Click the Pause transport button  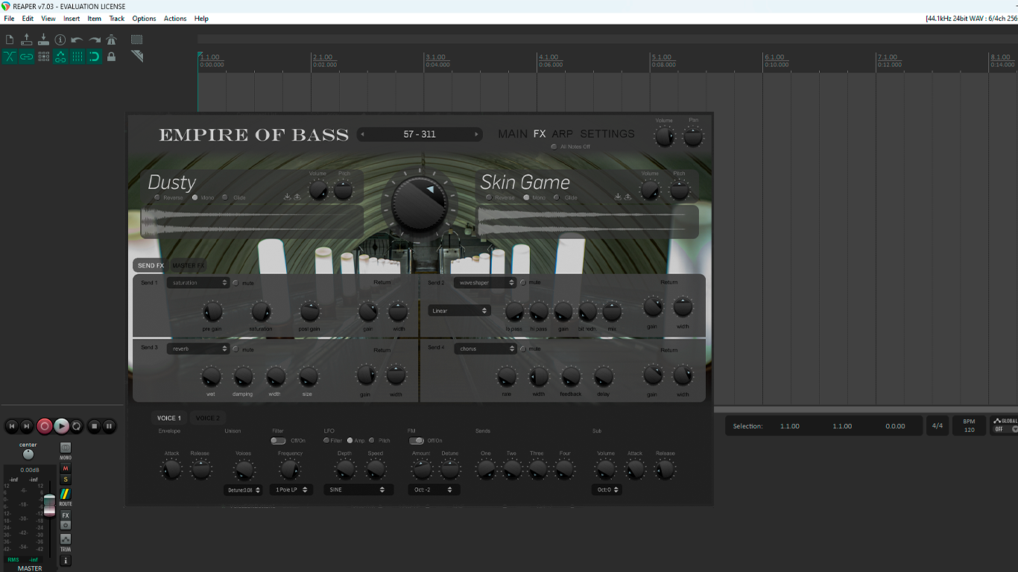tap(109, 426)
